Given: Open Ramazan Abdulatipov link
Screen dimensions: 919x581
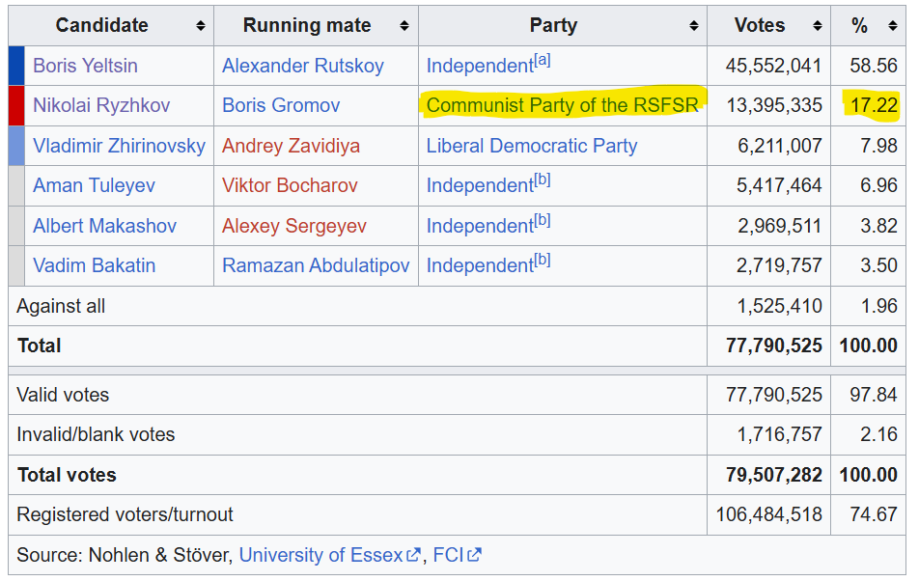Looking at the screenshot, I should coord(316,266).
